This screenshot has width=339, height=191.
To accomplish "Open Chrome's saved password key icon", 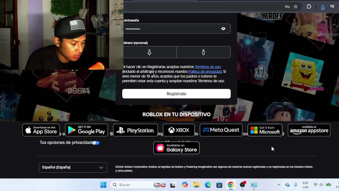I will point(287,7).
